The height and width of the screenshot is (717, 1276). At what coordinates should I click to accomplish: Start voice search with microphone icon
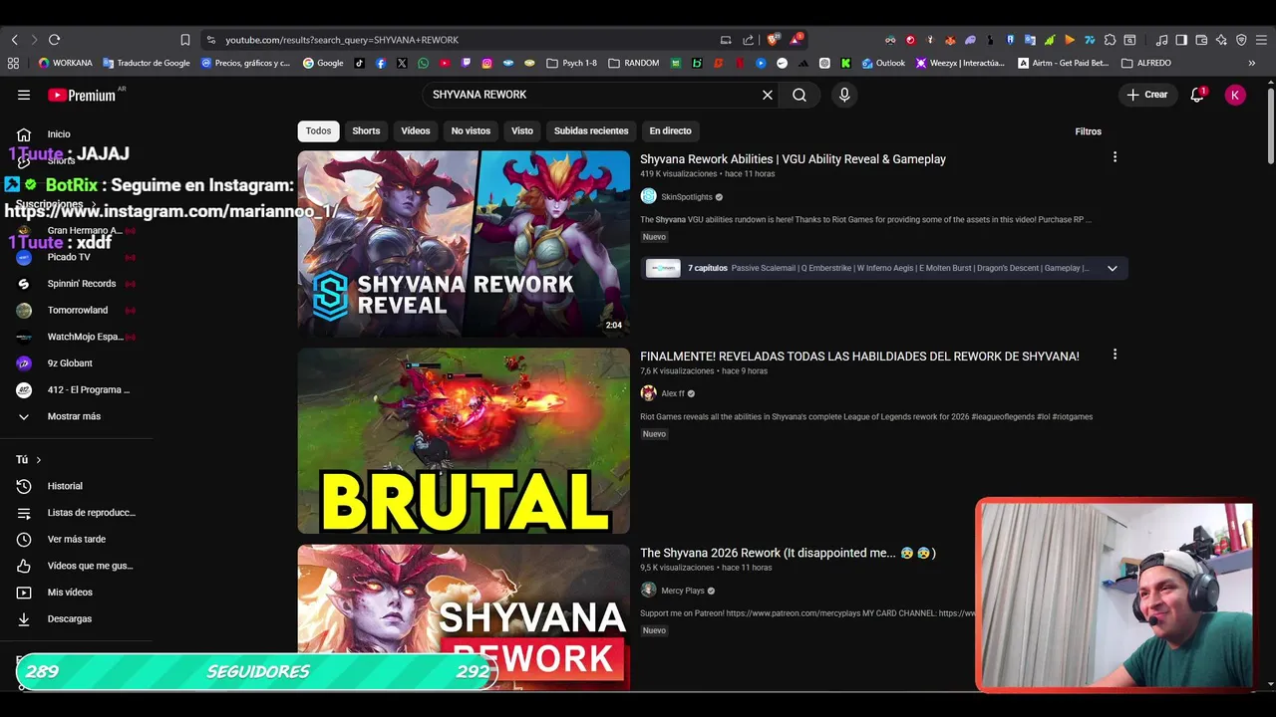click(x=844, y=95)
